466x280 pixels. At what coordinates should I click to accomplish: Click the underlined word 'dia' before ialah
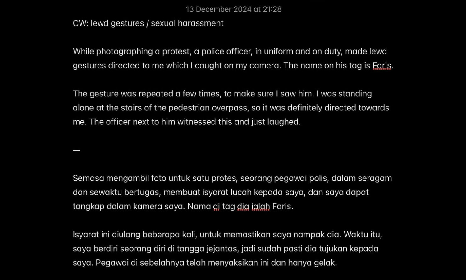click(x=243, y=207)
